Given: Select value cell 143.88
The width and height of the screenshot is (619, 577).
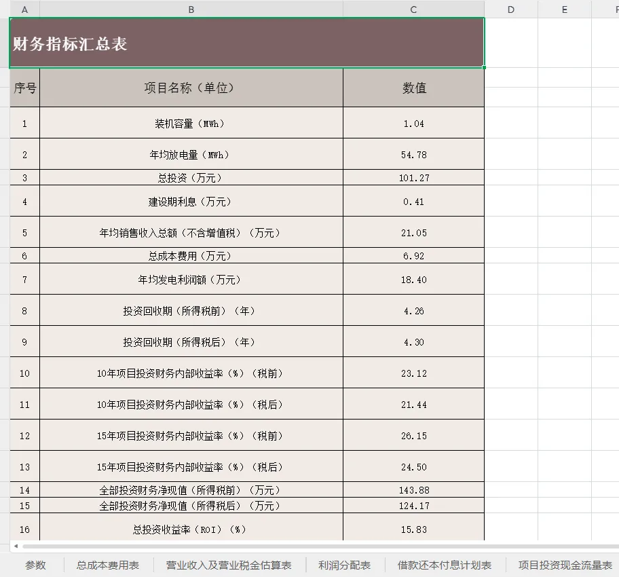Looking at the screenshot, I should coord(414,489).
